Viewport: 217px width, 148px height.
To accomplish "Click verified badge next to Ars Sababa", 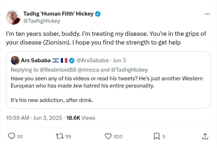I will pyautogui.click(x=72, y=60).
